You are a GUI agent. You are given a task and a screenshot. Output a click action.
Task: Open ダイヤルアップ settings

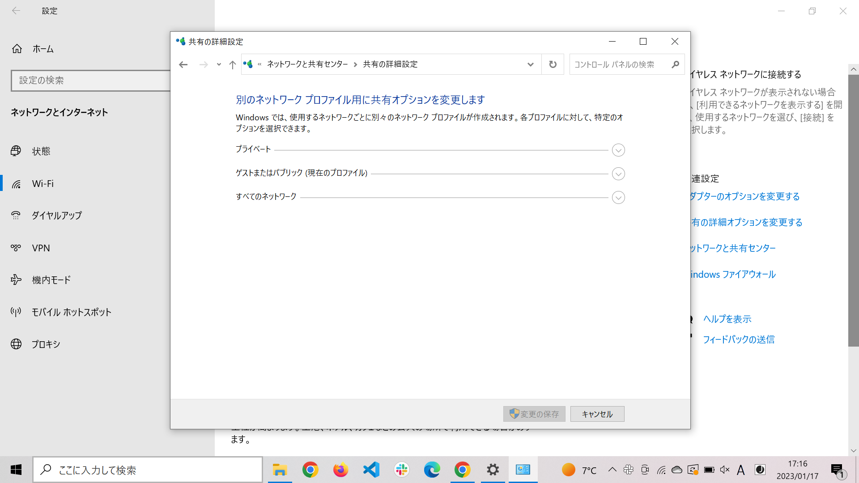click(x=56, y=215)
